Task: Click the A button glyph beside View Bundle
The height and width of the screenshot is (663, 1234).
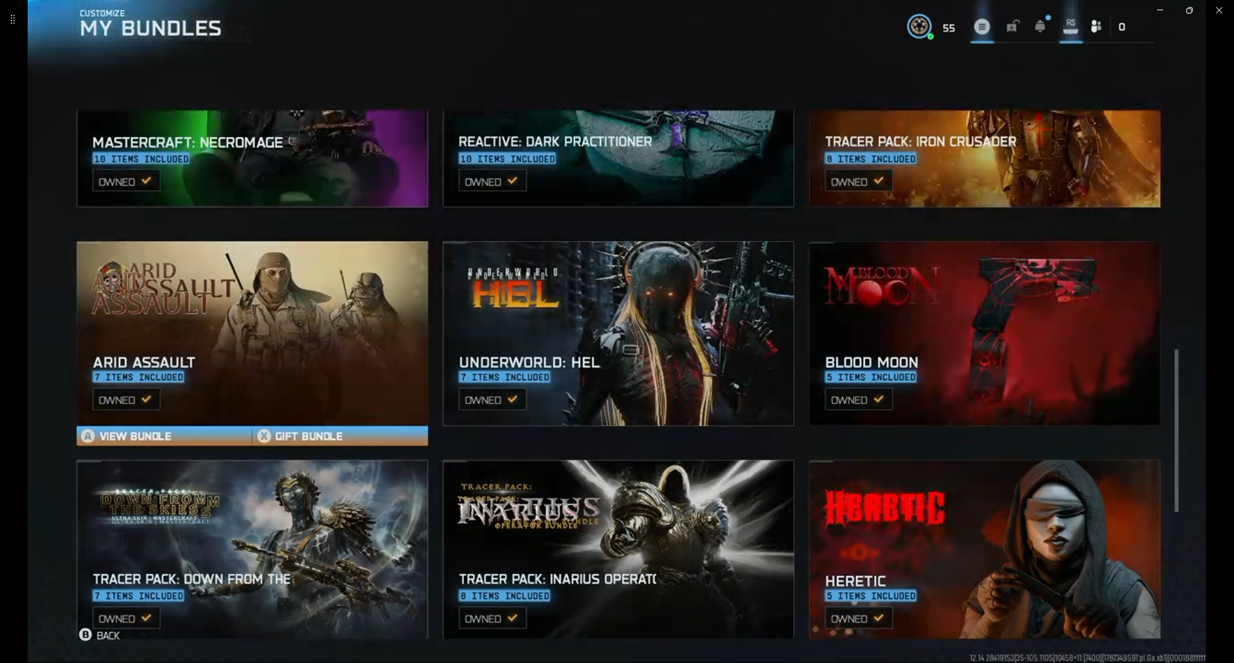Action: point(88,436)
